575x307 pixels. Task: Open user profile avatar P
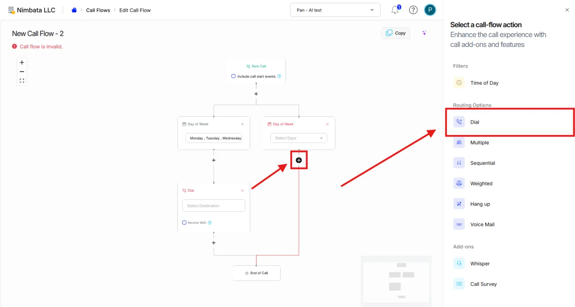pos(430,10)
